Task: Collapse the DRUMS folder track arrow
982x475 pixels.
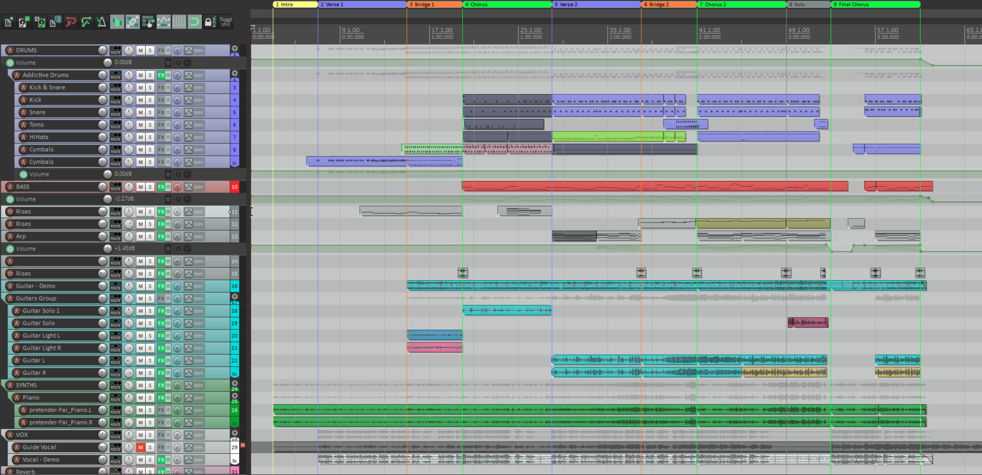Action: 234,49
